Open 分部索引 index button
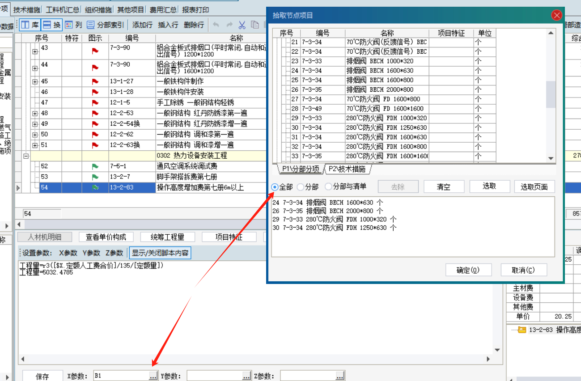This screenshot has width=581, height=381. point(106,25)
